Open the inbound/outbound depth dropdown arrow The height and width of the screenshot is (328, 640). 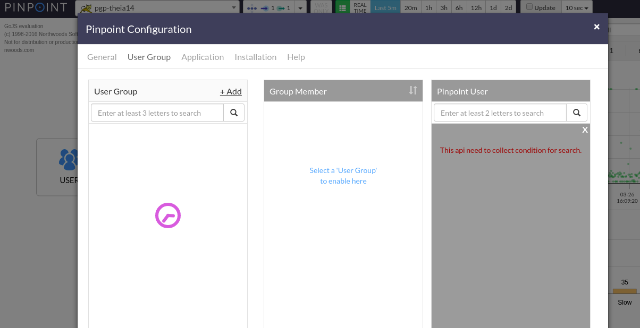coord(301,7)
